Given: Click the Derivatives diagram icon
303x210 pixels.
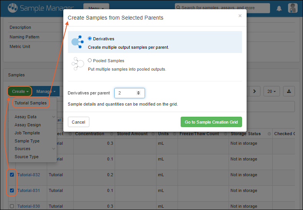Looking at the screenshot, I should pos(77,42).
